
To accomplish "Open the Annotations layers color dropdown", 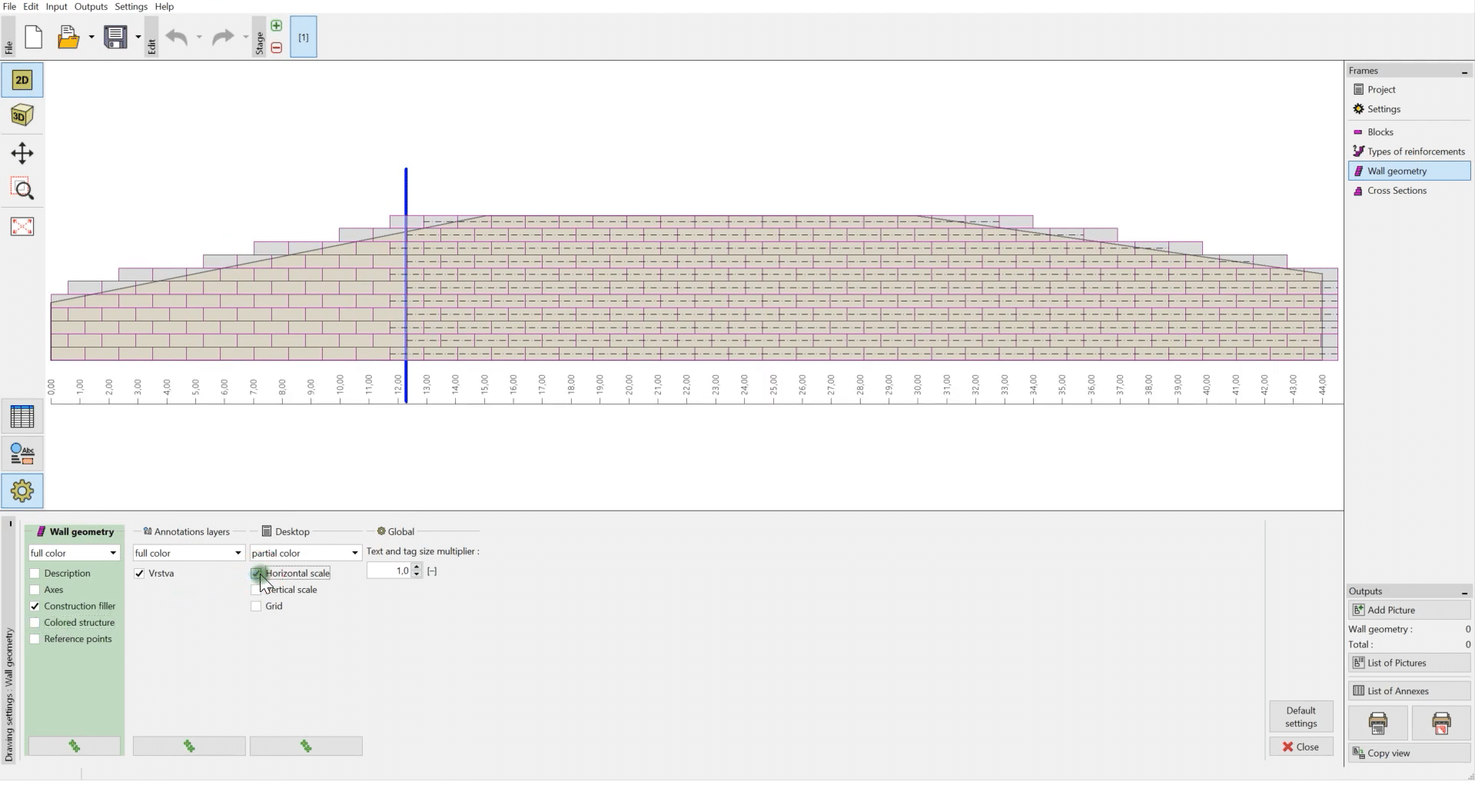I will pyautogui.click(x=188, y=554).
